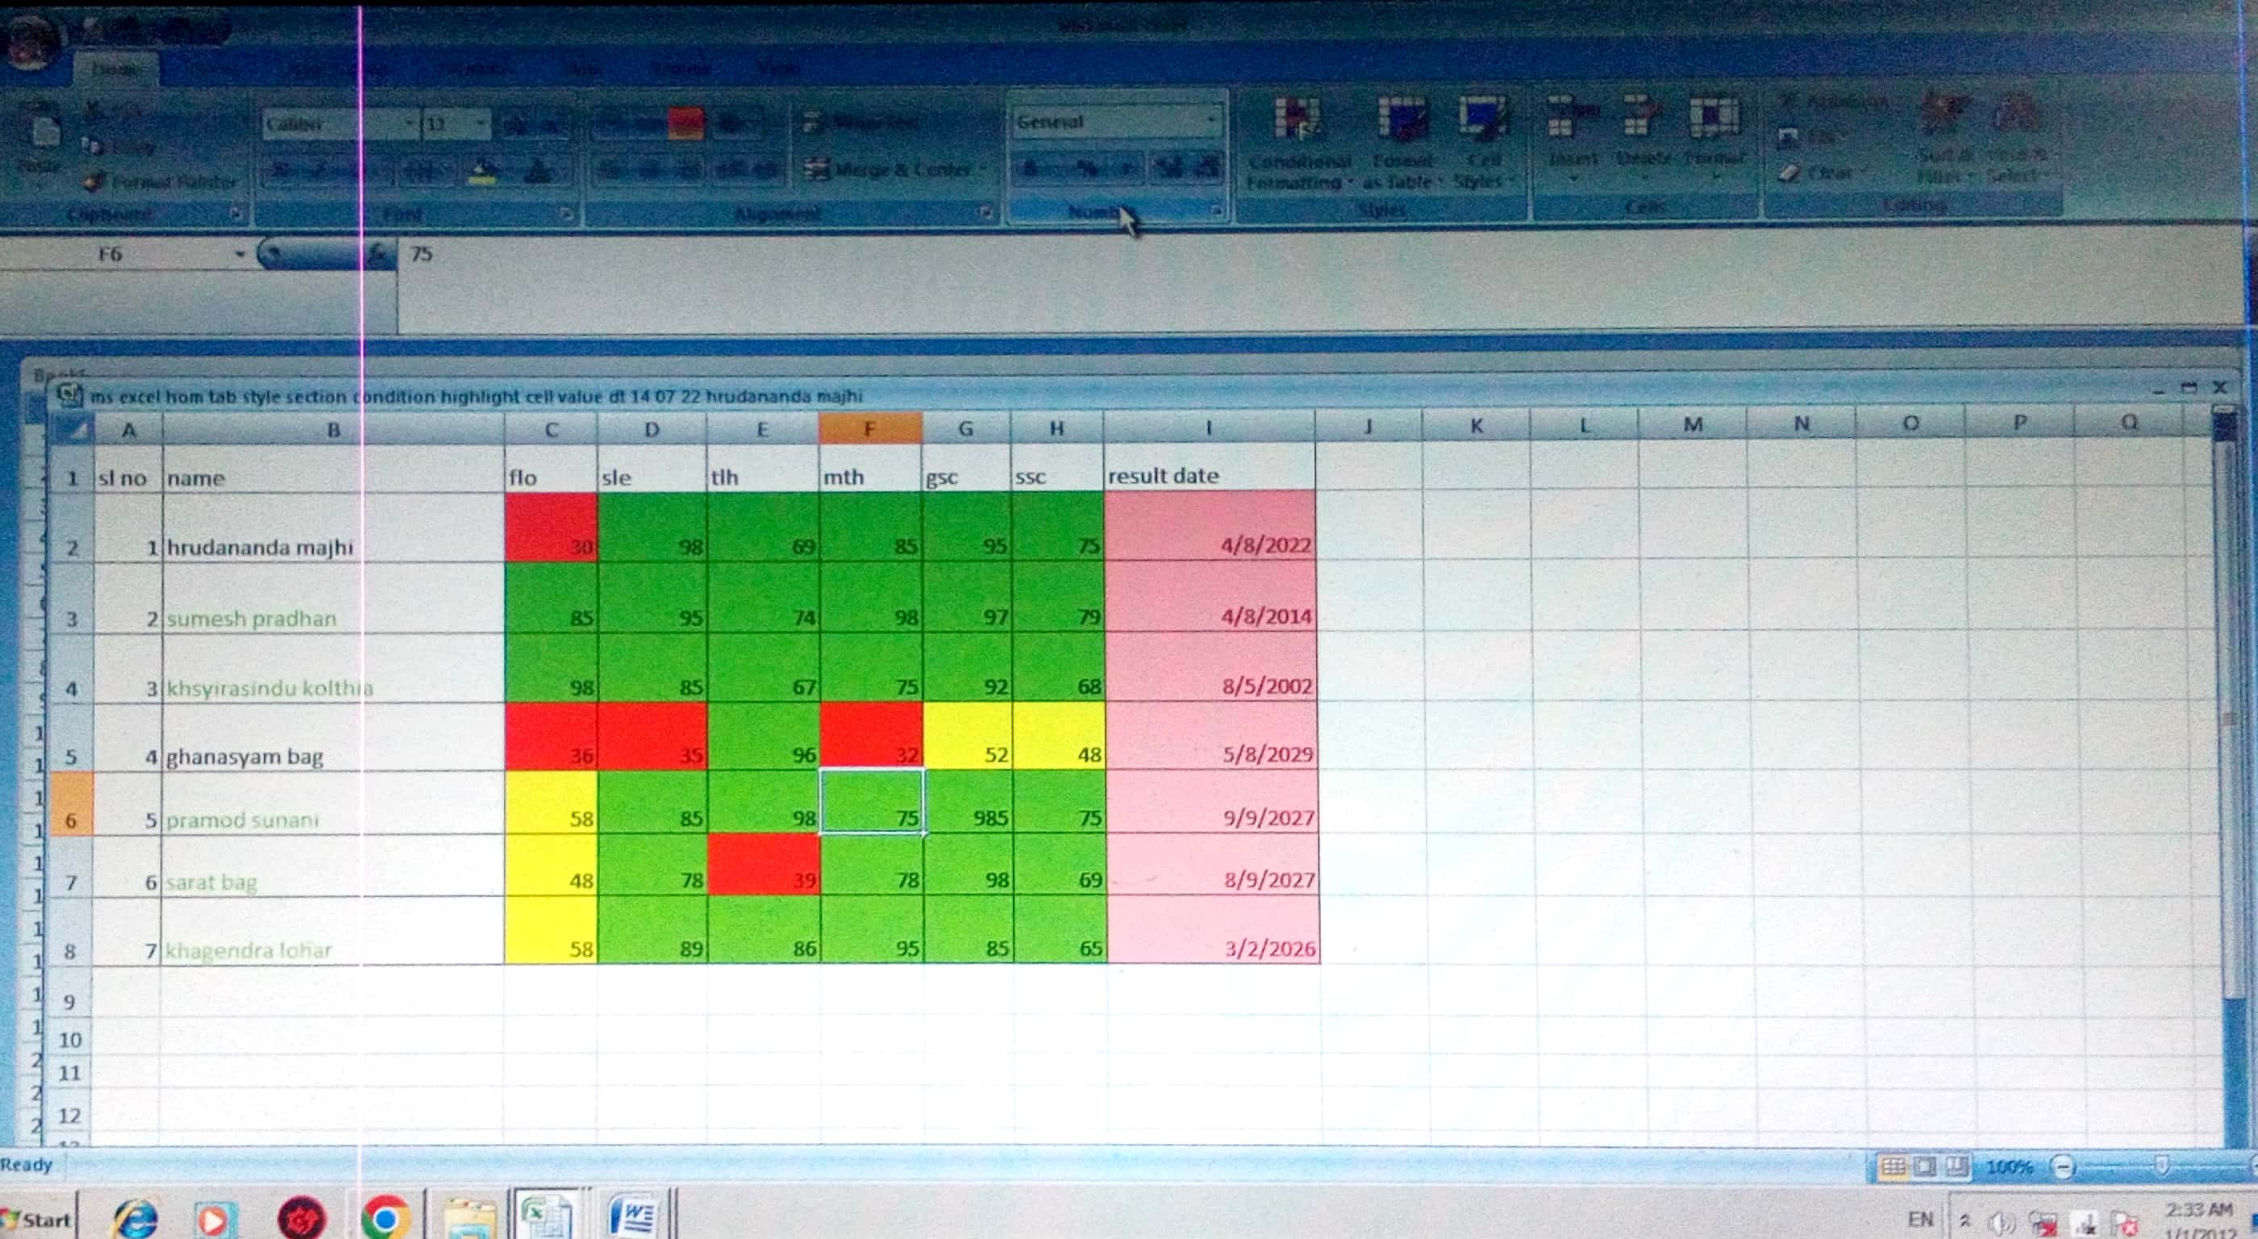Switch to Normal view in status bar

point(1893,1166)
